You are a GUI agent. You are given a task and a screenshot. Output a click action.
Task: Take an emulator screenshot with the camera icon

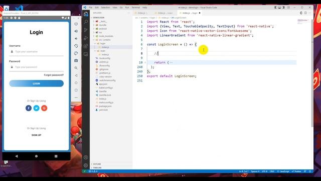(x=76, y=60)
